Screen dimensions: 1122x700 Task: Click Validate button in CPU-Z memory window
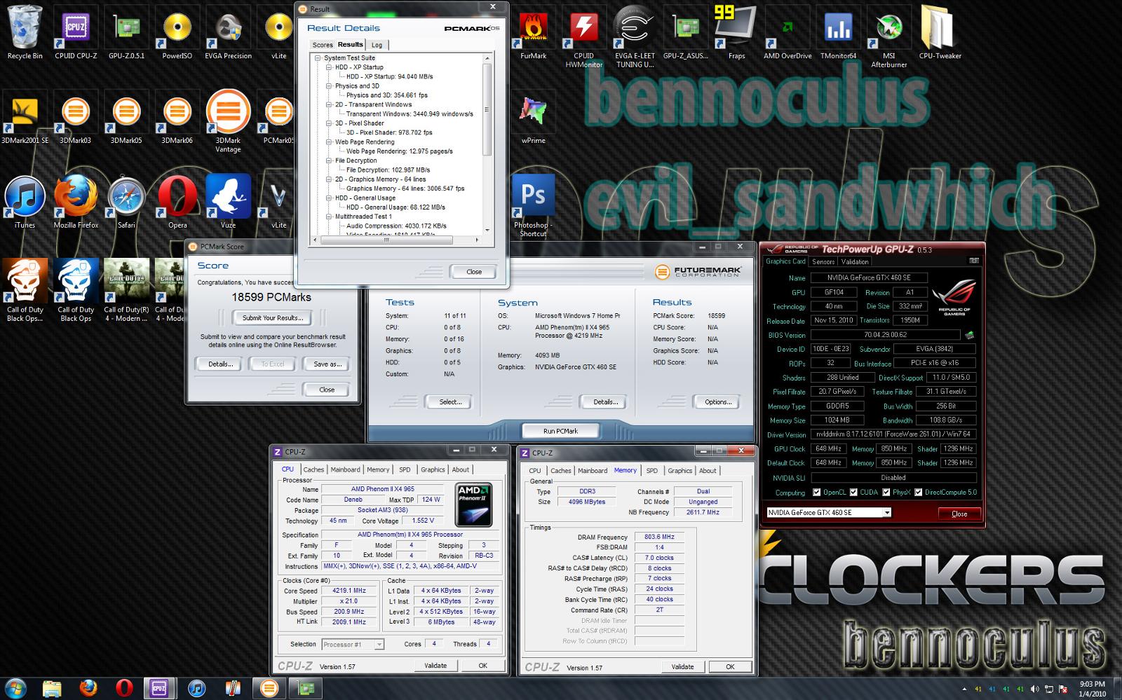pos(682,666)
